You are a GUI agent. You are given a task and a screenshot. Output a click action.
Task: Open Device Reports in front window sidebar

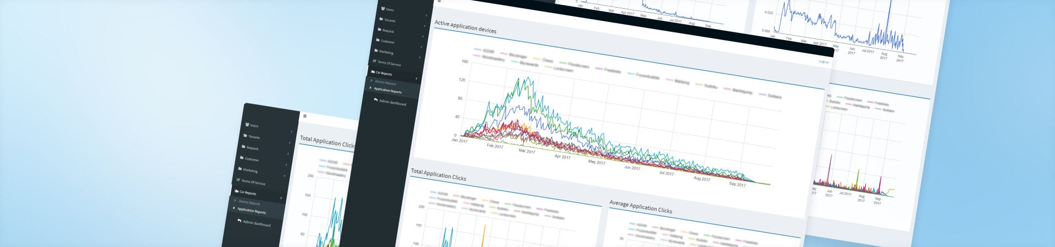click(385, 83)
